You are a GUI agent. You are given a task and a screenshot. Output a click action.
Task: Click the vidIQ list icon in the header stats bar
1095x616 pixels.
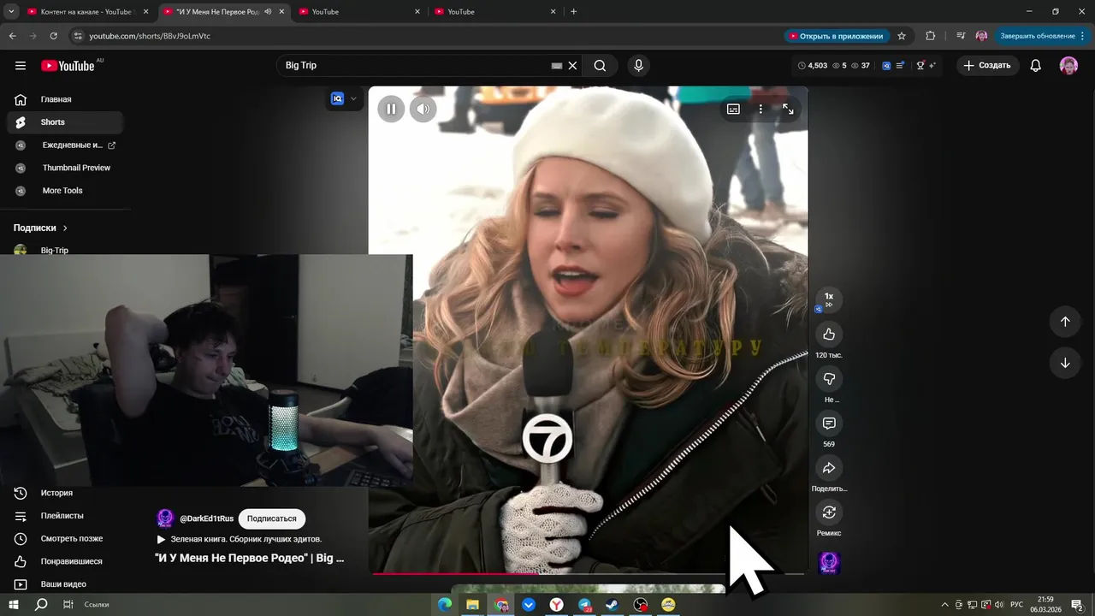(x=900, y=65)
